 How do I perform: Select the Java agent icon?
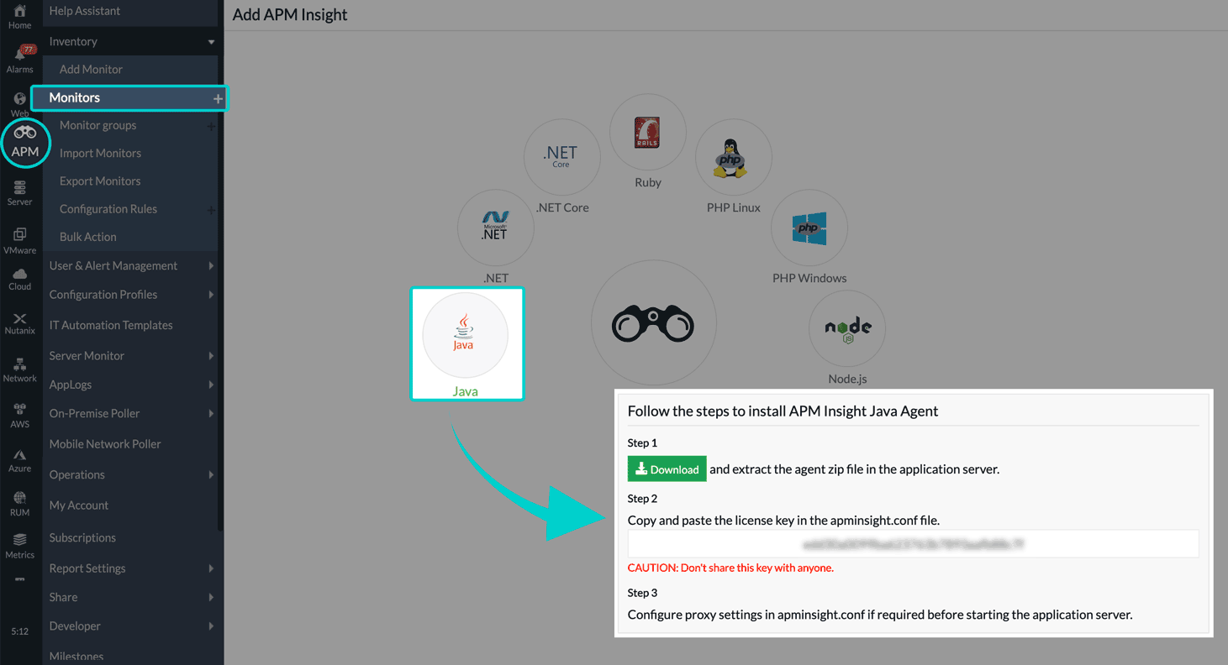[x=466, y=334]
